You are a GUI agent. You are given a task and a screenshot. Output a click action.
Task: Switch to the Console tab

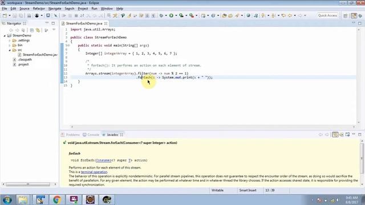tap(91, 135)
